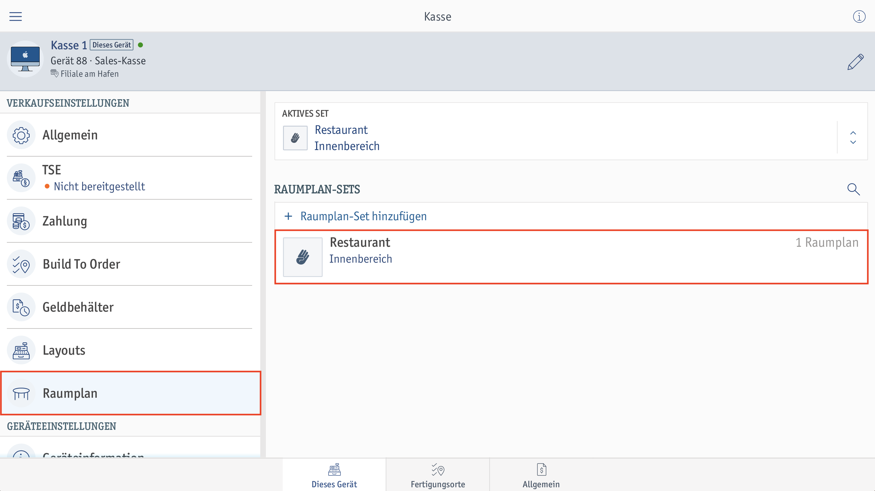Open Allgemein sales settings
The height and width of the screenshot is (491, 875).
click(130, 135)
